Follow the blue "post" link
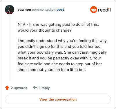The width and height of the screenshot is (116, 109). click(x=60, y=10)
